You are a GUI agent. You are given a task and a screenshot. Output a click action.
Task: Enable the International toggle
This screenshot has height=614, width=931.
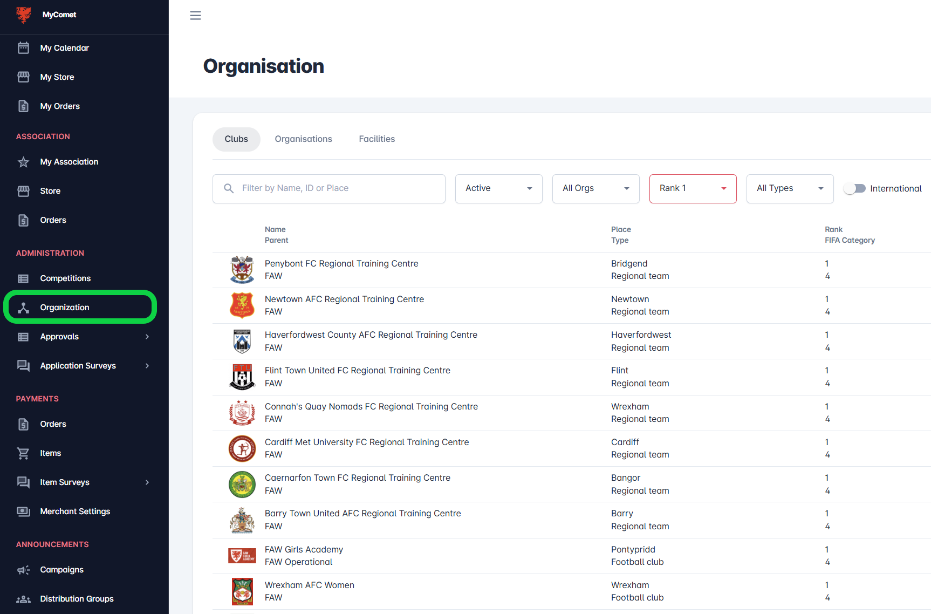pos(854,188)
